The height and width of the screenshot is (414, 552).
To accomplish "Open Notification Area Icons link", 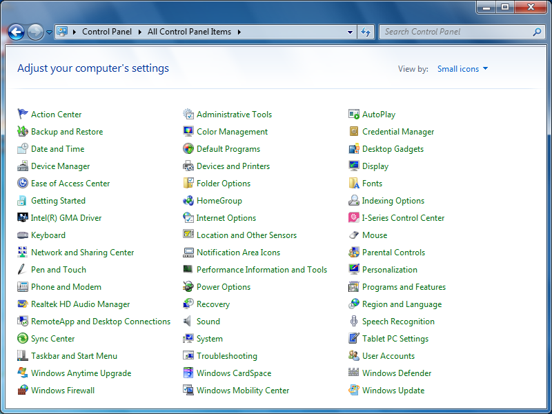I will [238, 253].
